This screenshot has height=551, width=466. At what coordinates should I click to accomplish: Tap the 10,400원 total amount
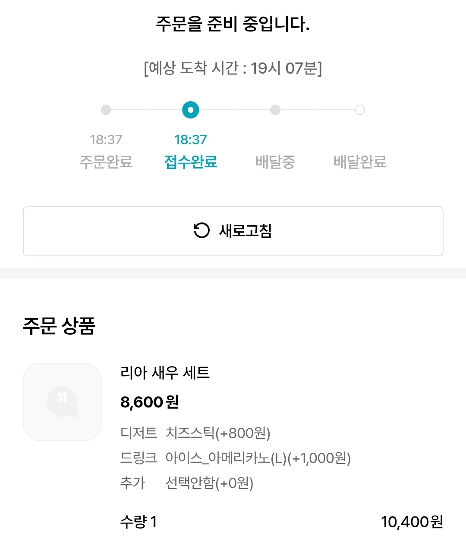point(412,522)
